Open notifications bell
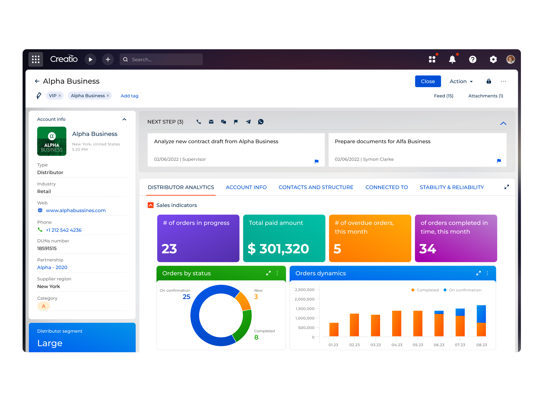The width and height of the screenshot is (543, 402). [452, 60]
